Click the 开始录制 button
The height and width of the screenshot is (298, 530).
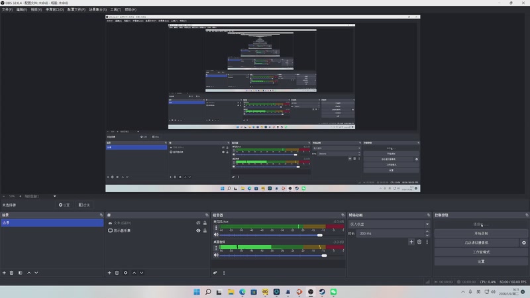pos(481,234)
